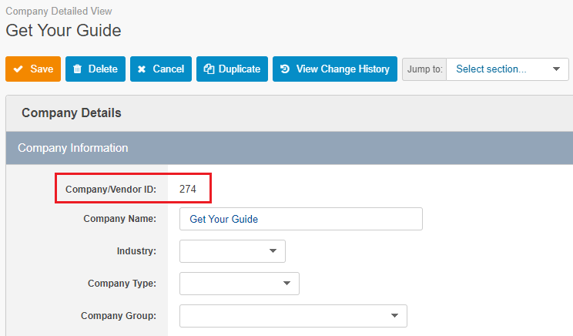Click the Company/Vendor ID value 274
The image size is (573, 336).
tap(188, 189)
